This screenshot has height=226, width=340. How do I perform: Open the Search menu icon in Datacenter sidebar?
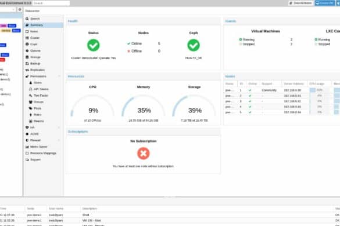27,19
